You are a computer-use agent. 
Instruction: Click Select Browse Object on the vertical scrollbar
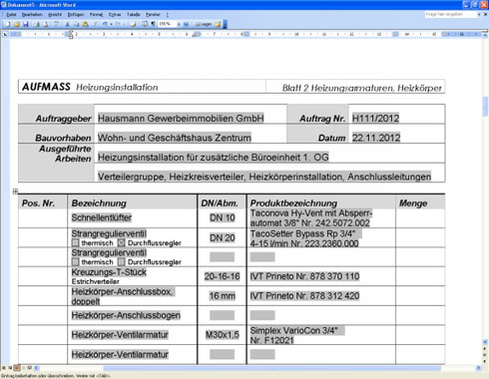pyautogui.click(x=485, y=354)
